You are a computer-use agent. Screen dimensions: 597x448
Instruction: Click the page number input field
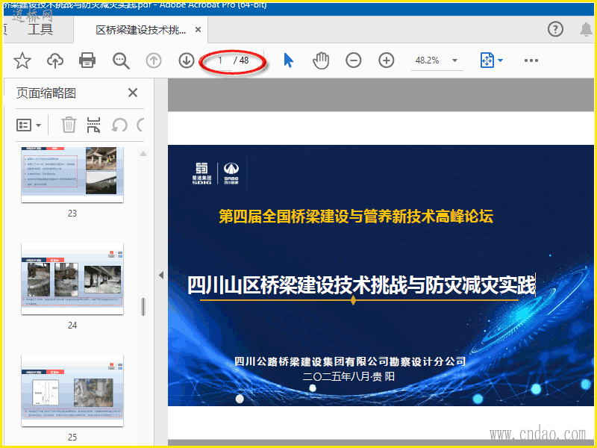pyautogui.click(x=221, y=60)
